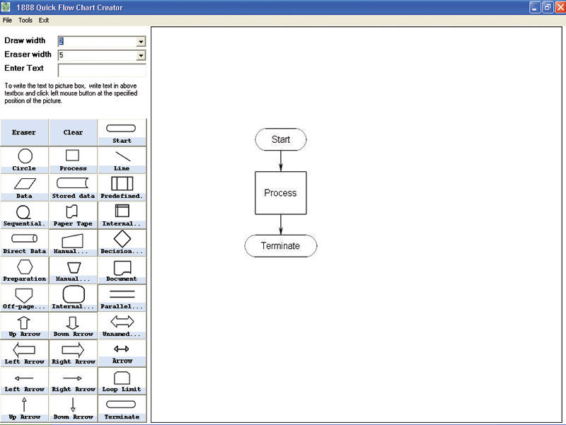Activate the Eraser button
Viewport: 566px width, 425px height.
pos(25,132)
